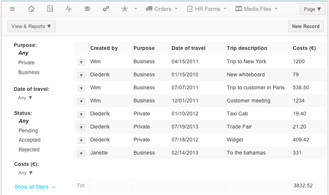Expand the arrow next to the star icon
Viewport: 329px width, 195px height.
point(136,9)
